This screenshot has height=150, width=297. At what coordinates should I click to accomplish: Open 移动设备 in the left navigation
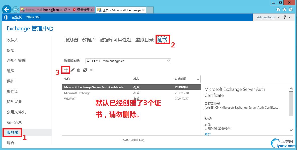point(14,102)
